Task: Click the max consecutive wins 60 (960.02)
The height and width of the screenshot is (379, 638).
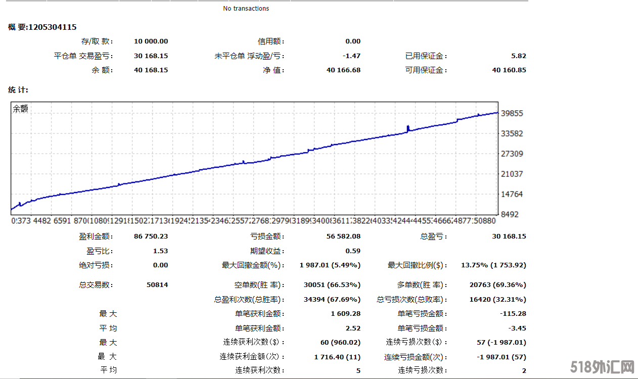Action: 340,343
